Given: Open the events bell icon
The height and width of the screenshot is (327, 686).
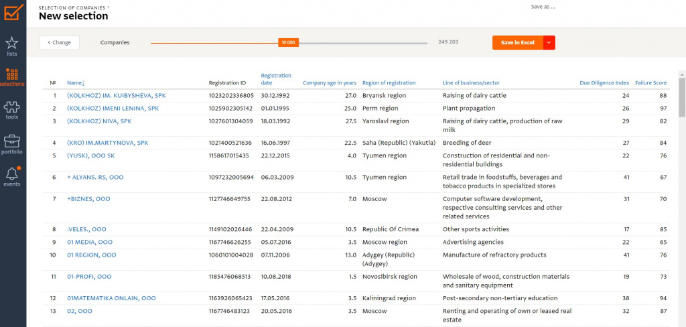Looking at the screenshot, I should pyautogui.click(x=12, y=175).
